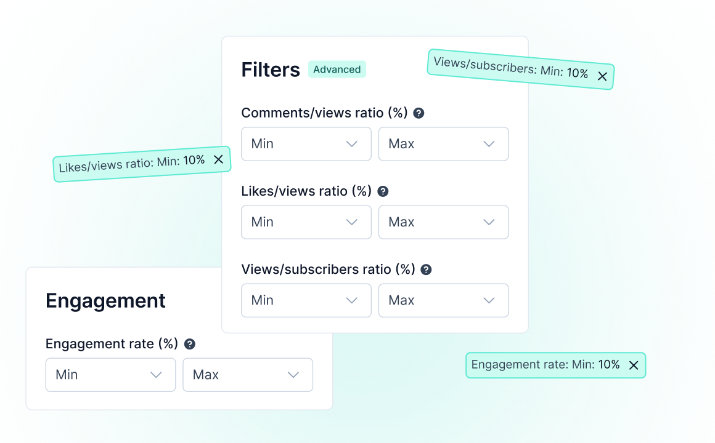715x443 pixels.
Task: Open Views/subscribers ratio Max dropdown
Action: [x=443, y=300]
